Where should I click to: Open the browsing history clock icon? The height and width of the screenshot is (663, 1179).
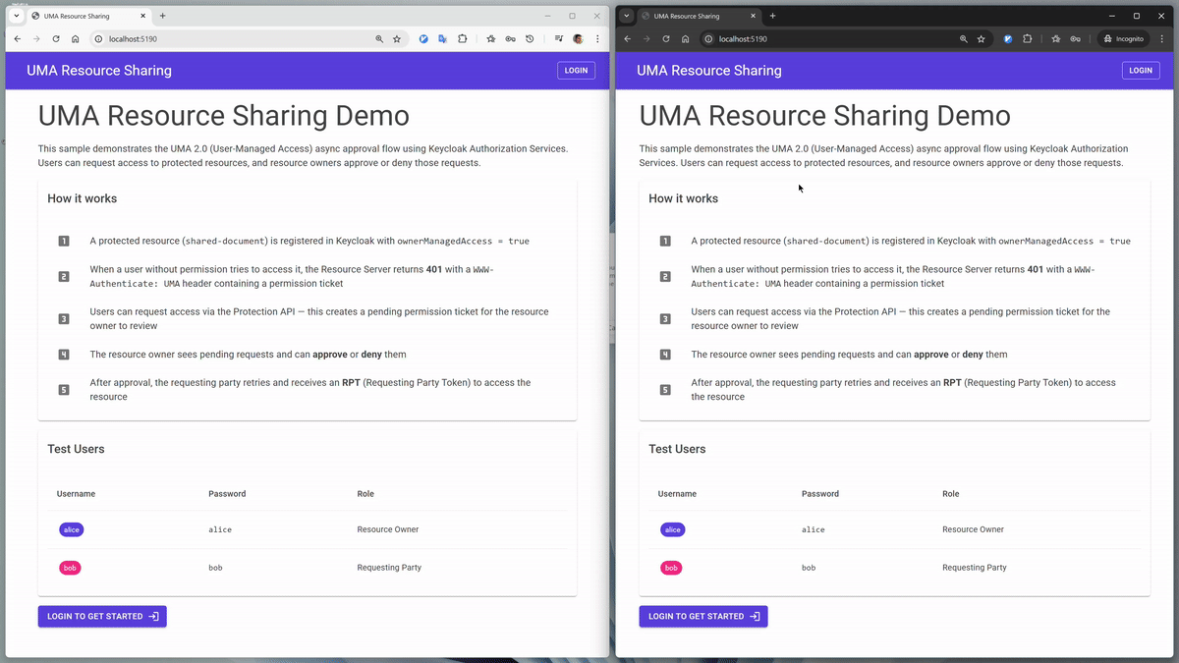coord(530,38)
